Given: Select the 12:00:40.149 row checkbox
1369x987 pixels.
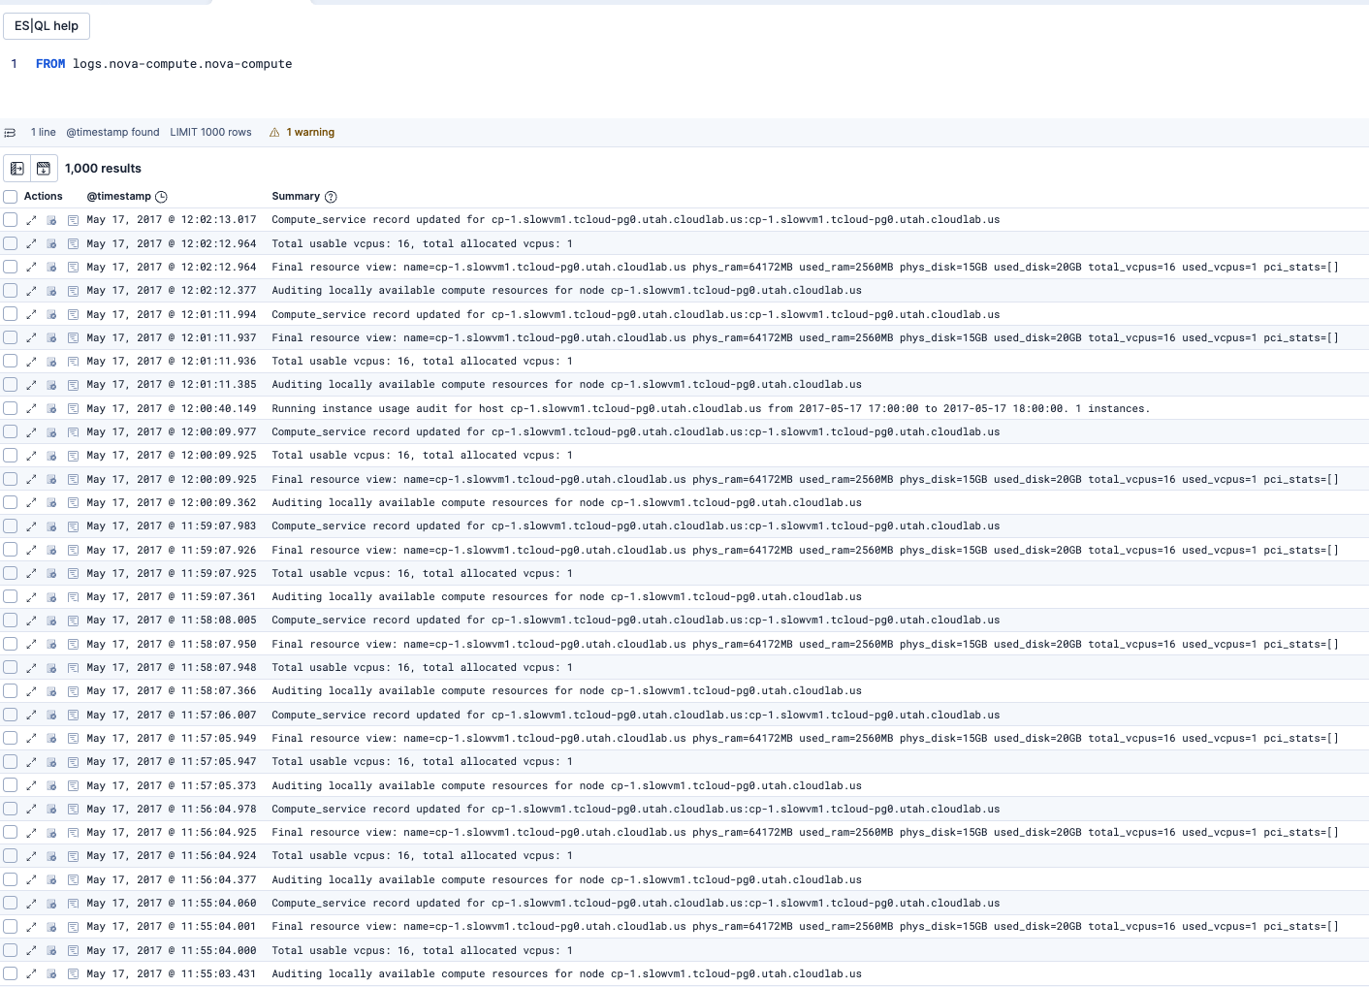Looking at the screenshot, I should tap(11, 408).
